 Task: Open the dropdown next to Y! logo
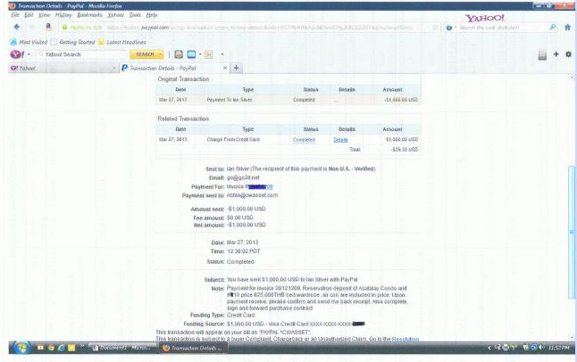(x=29, y=54)
